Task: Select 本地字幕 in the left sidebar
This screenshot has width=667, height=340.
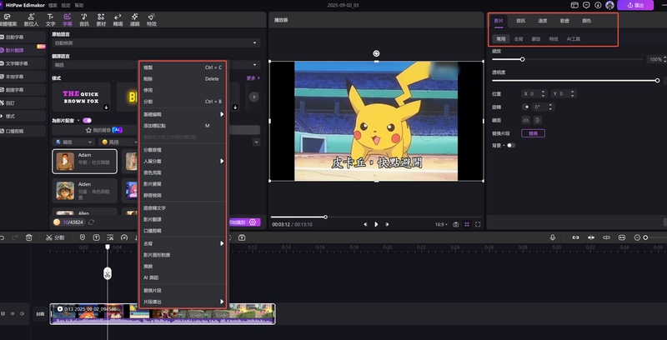Action: pos(23,77)
